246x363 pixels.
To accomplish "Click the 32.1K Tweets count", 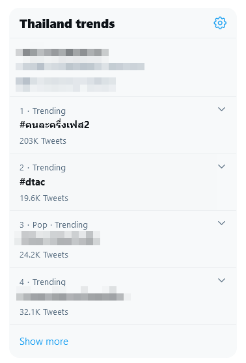I will click(44, 312).
